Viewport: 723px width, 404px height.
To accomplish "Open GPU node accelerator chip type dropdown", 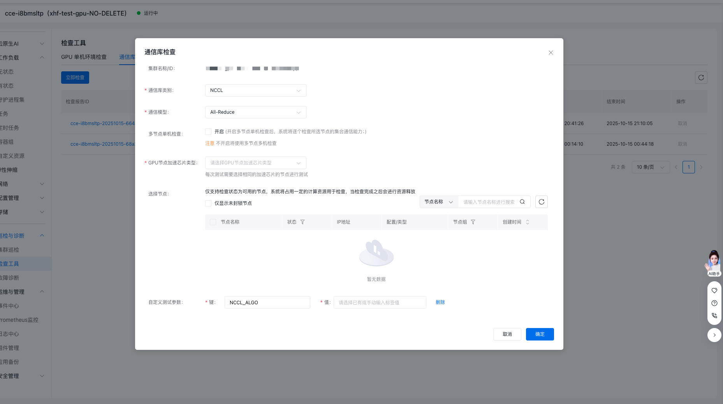I will 255,163.
